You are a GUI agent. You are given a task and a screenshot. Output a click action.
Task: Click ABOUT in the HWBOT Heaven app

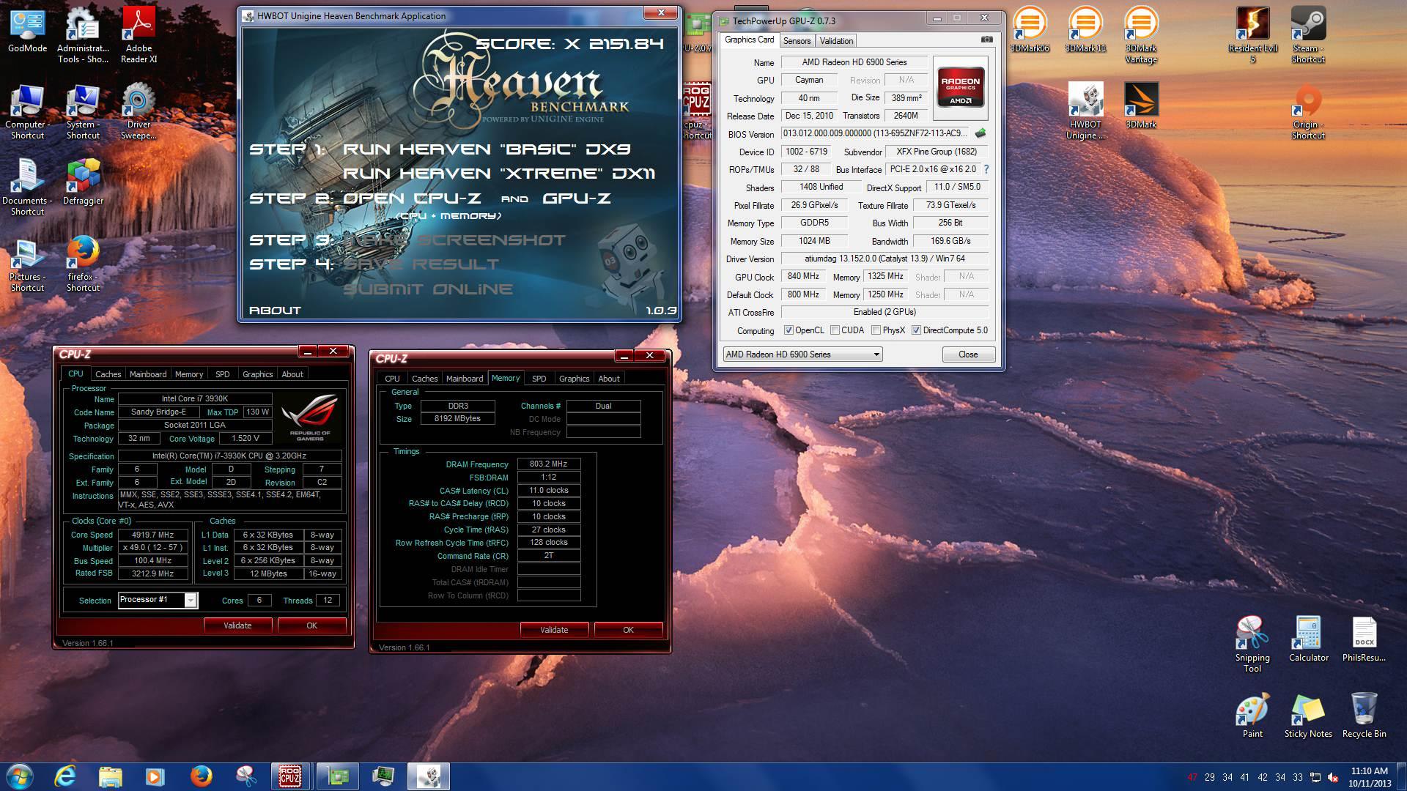(x=275, y=311)
